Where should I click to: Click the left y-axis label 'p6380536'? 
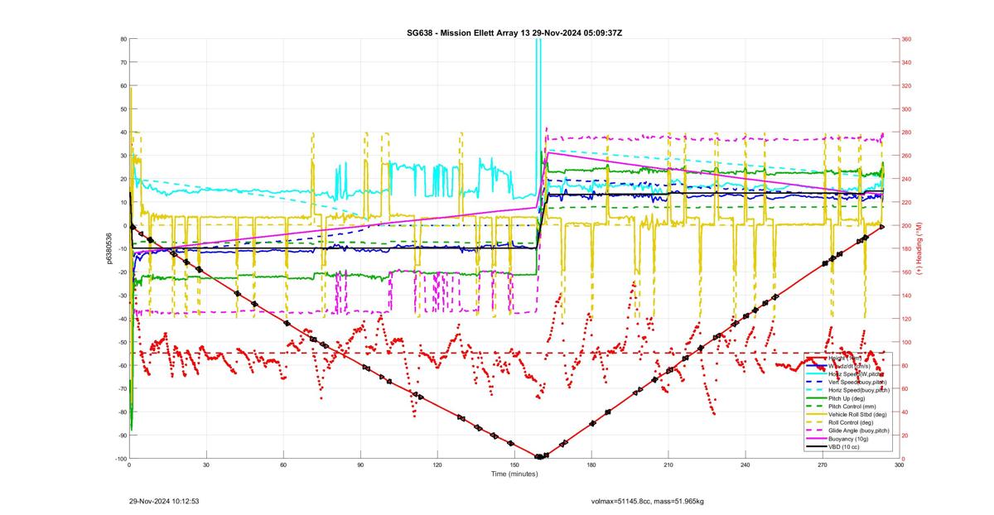pos(109,248)
